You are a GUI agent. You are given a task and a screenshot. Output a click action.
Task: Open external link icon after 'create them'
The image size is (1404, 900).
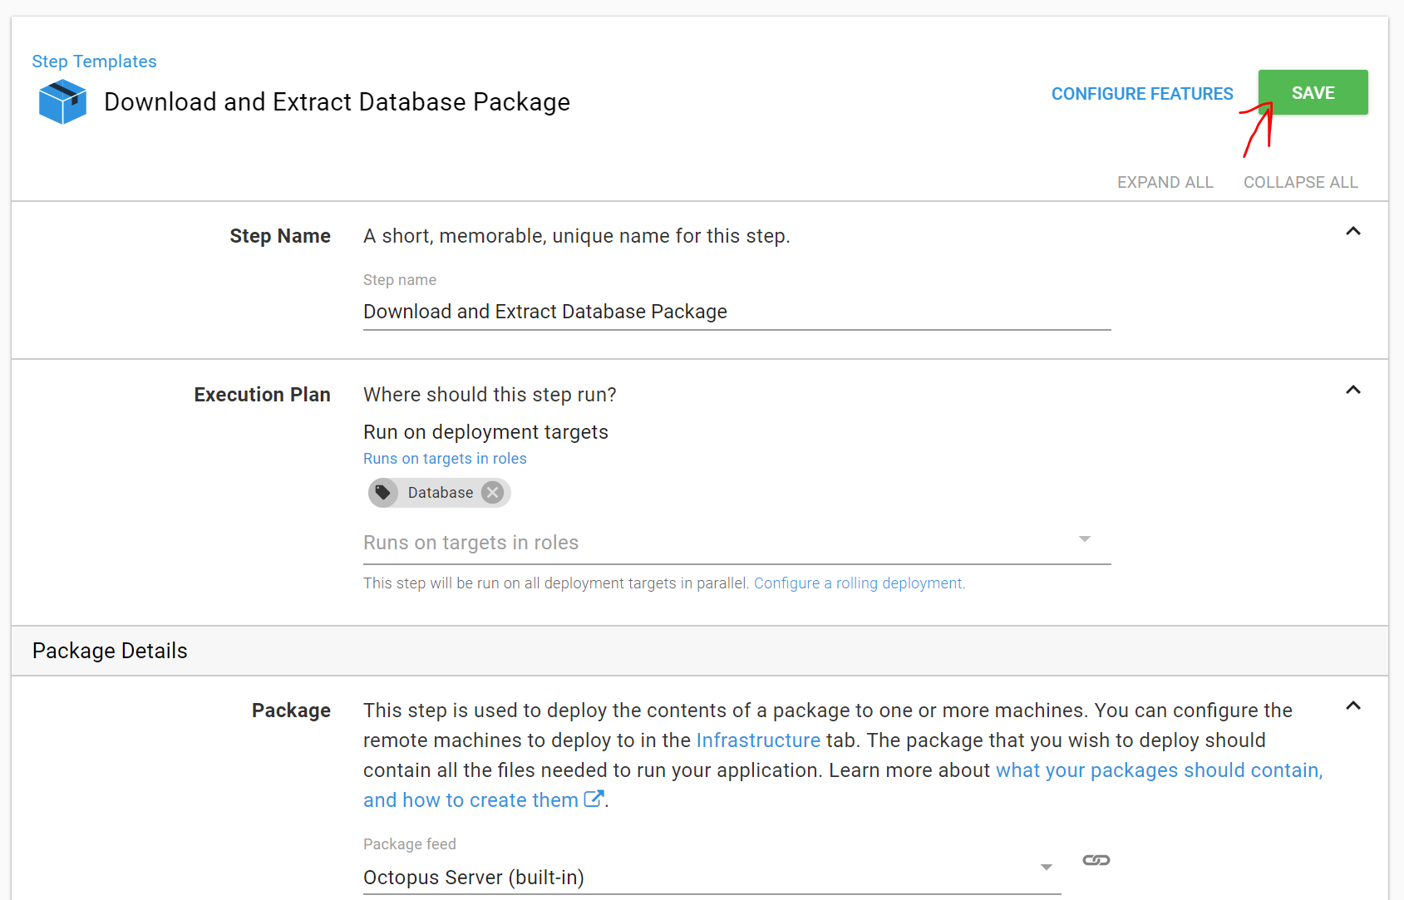[594, 799]
